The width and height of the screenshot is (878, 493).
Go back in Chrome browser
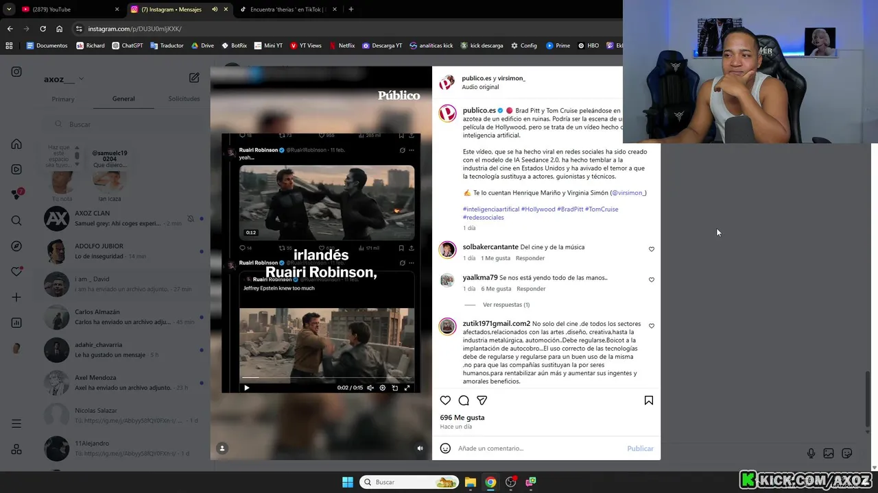[x=10, y=29]
